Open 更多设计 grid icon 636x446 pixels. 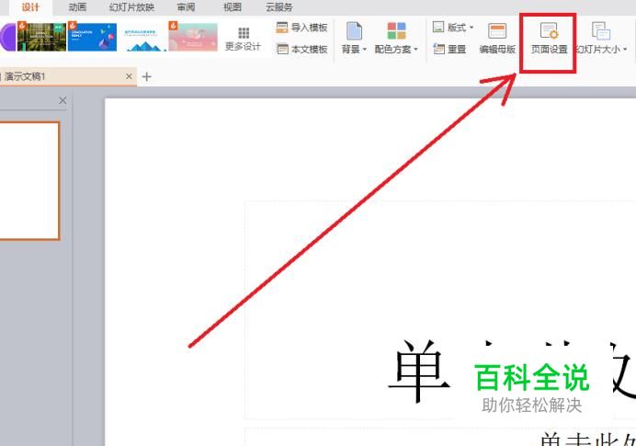(244, 33)
